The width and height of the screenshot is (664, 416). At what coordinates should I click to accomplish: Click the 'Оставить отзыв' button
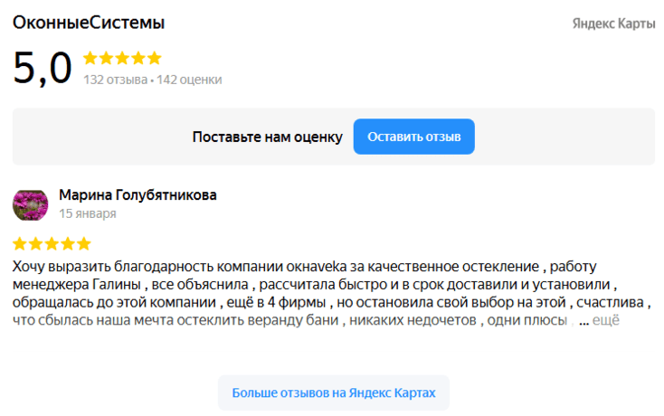click(413, 137)
